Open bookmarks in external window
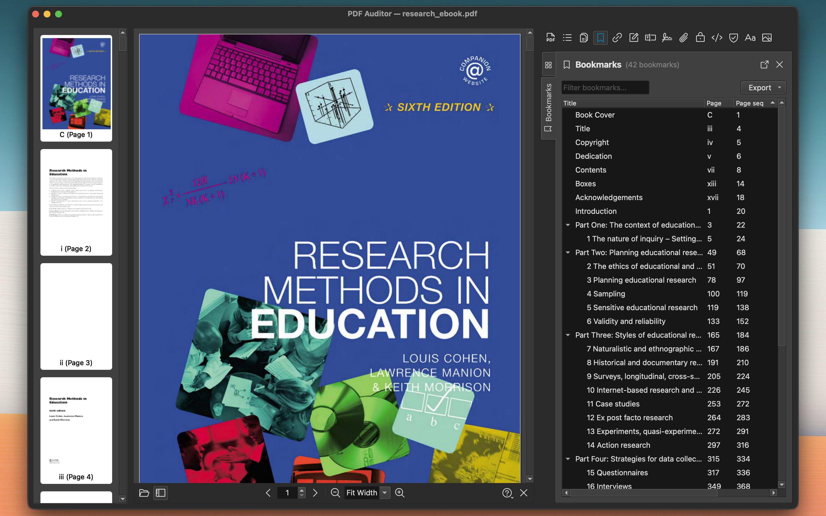 [765, 64]
